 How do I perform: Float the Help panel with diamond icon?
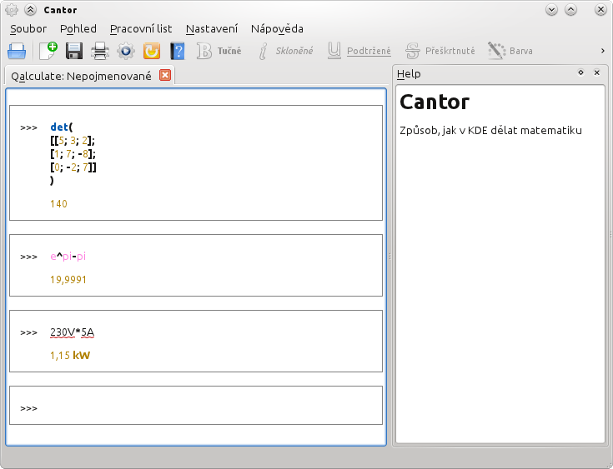(581, 72)
